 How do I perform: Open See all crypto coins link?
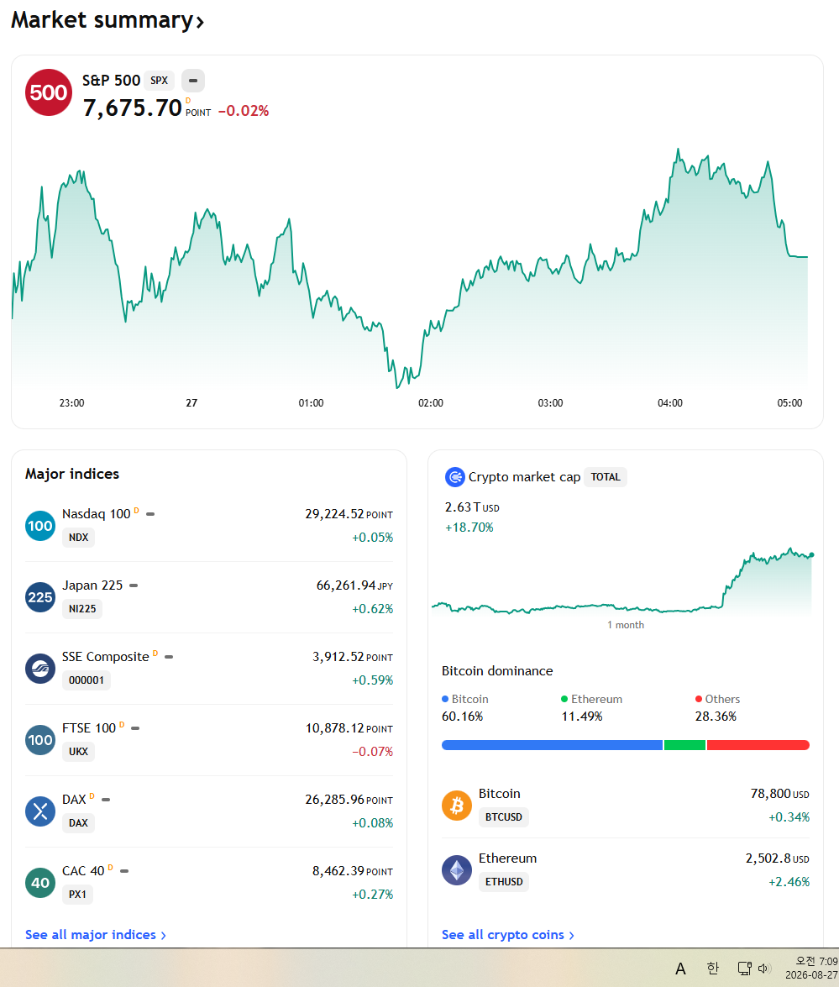pyautogui.click(x=508, y=935)
